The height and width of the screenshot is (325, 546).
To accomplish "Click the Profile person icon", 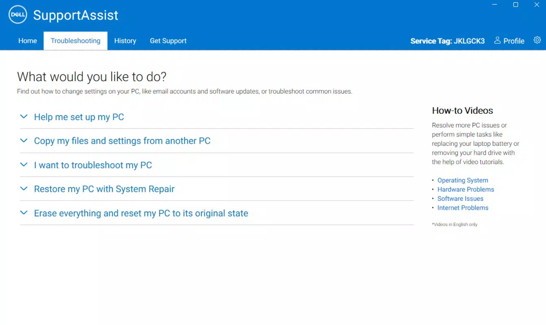I will pos(497,40).
